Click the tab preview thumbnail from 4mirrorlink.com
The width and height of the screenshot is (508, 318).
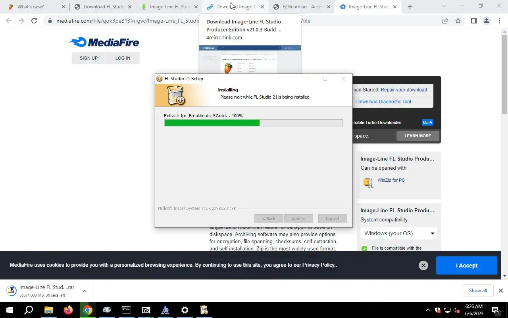250,60
